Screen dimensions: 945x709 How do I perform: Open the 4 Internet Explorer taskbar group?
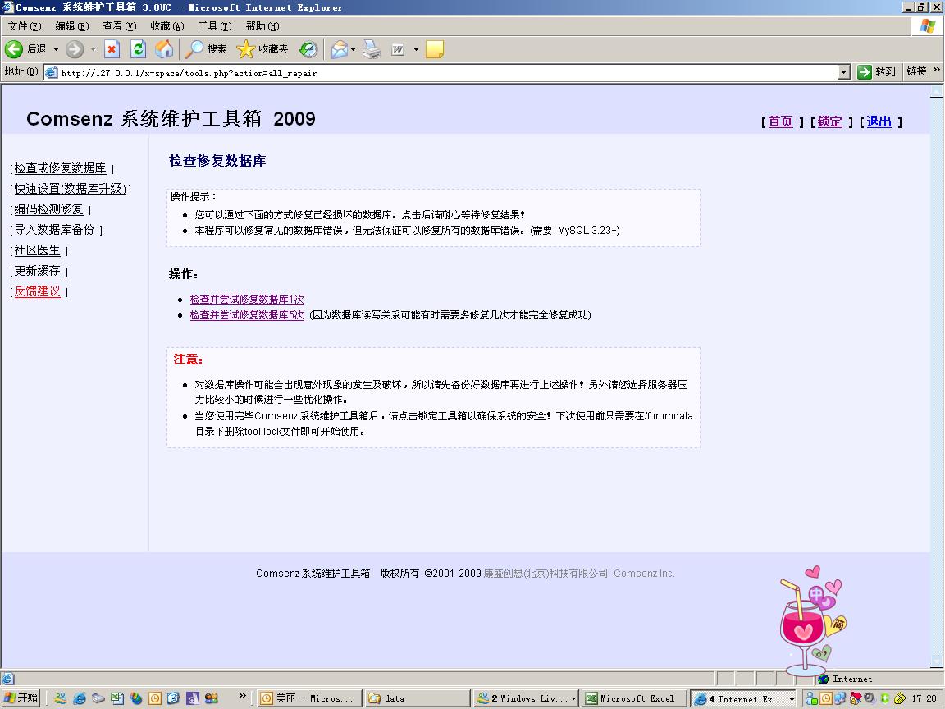[x=742, y=698]
